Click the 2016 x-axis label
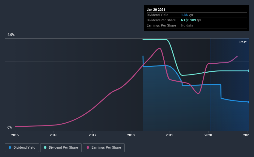This screenshot has height=157, width=254. point(54,135)
